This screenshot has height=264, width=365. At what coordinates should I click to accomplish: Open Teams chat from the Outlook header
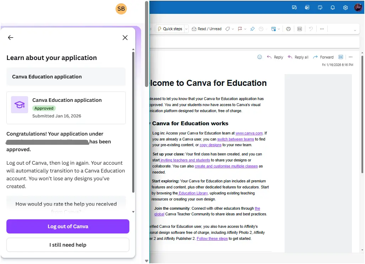(294, 7)
